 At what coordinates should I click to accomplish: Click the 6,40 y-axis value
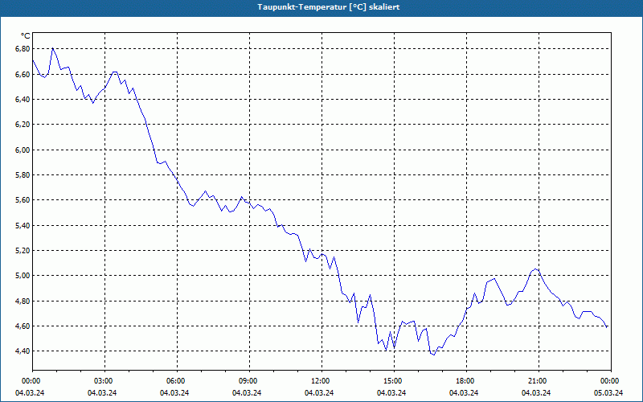[x=23, y=99]
